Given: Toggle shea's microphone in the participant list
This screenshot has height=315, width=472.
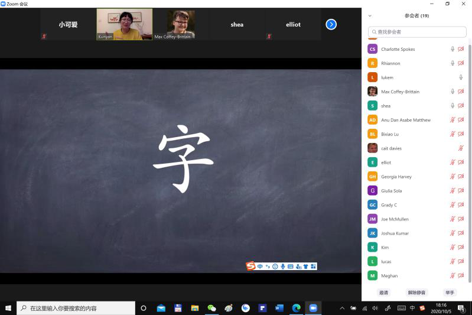Looking at the screenshot, I should (453, 106).
